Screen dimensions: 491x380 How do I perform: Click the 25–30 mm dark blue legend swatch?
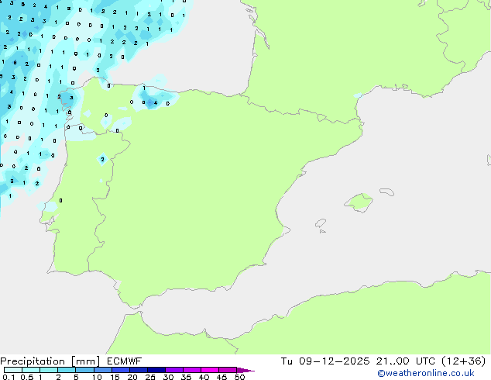[156, 370]
